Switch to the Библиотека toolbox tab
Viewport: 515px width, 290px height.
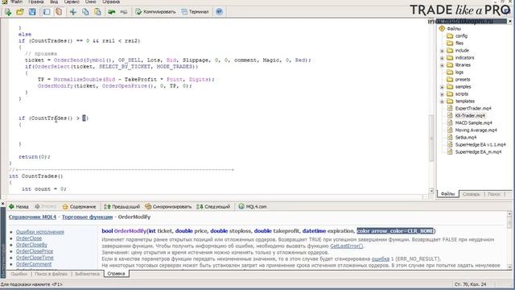87,274
